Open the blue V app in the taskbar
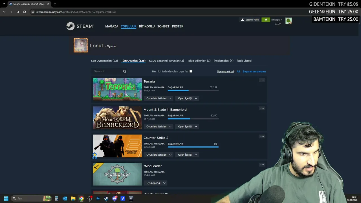Viewport: 361px width, 203px height. (123, 198)
